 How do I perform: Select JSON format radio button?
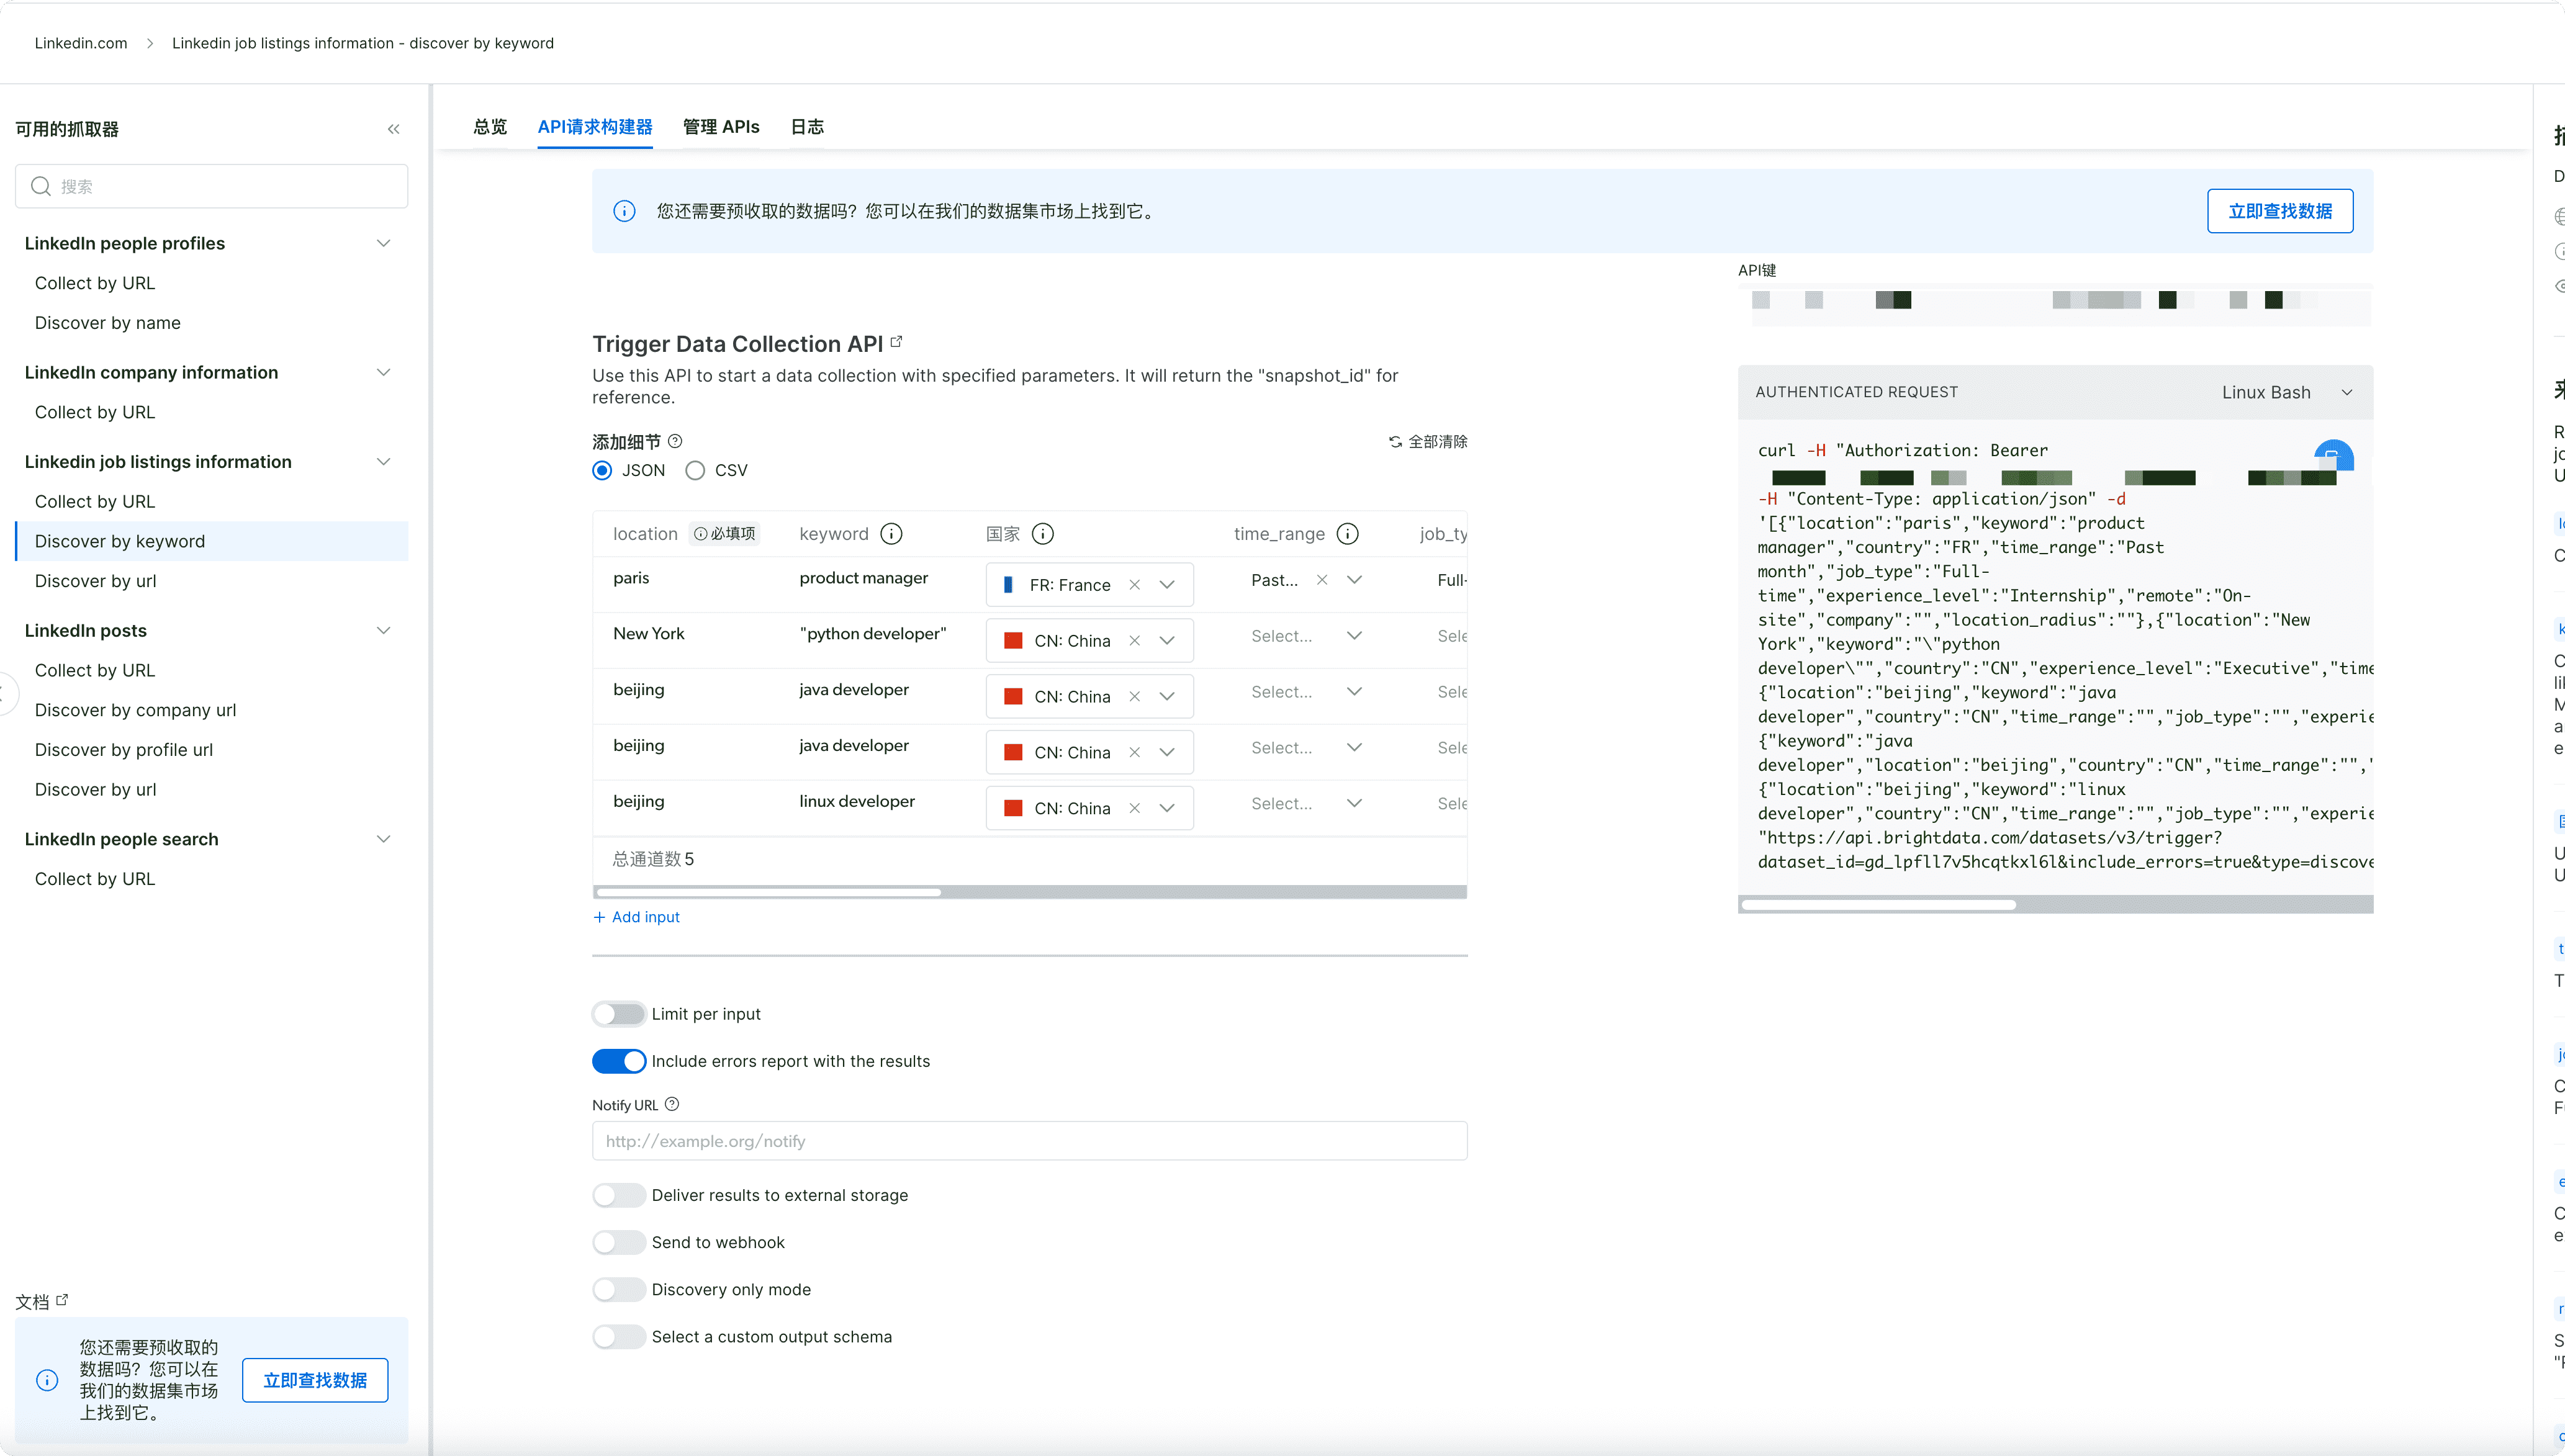602,470
